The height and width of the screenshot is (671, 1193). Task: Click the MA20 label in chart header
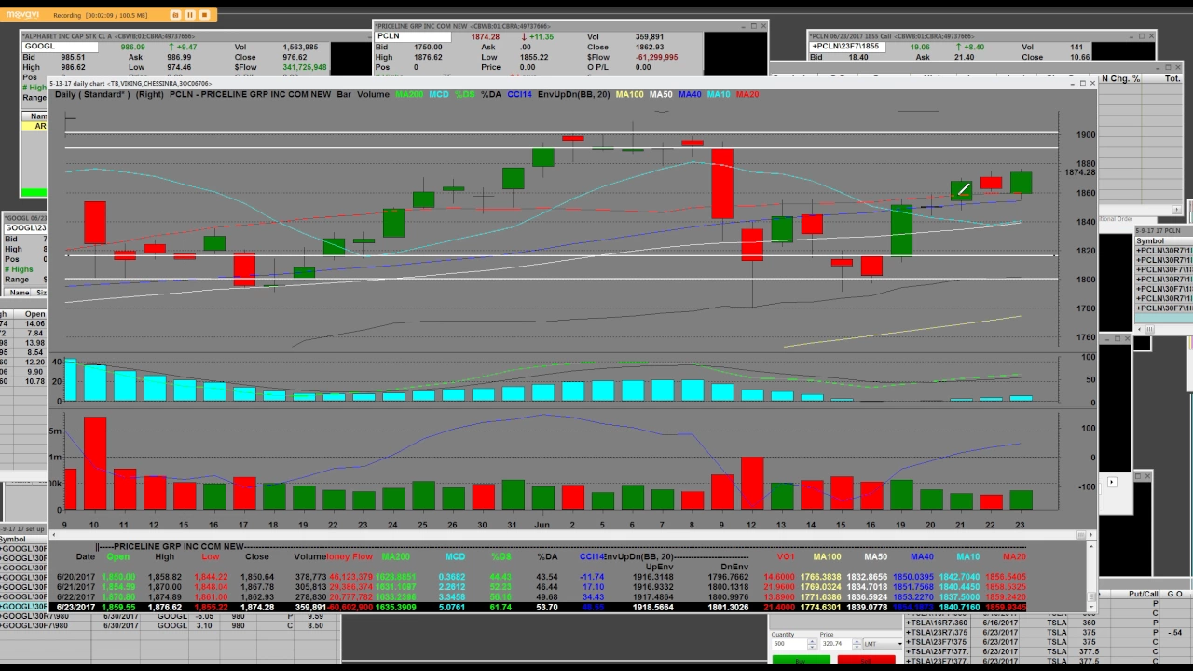(747, 94)
